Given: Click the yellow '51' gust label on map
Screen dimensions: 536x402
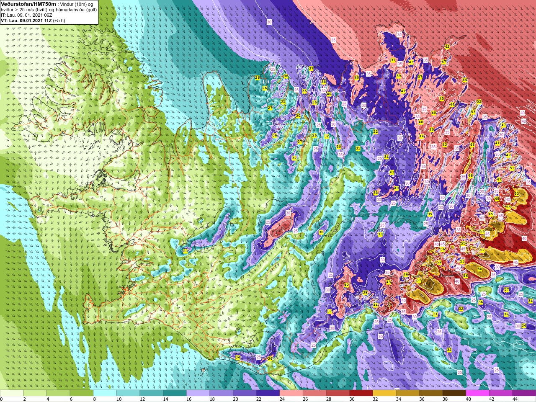Looking at the screenshot, I should pos(512,168).
